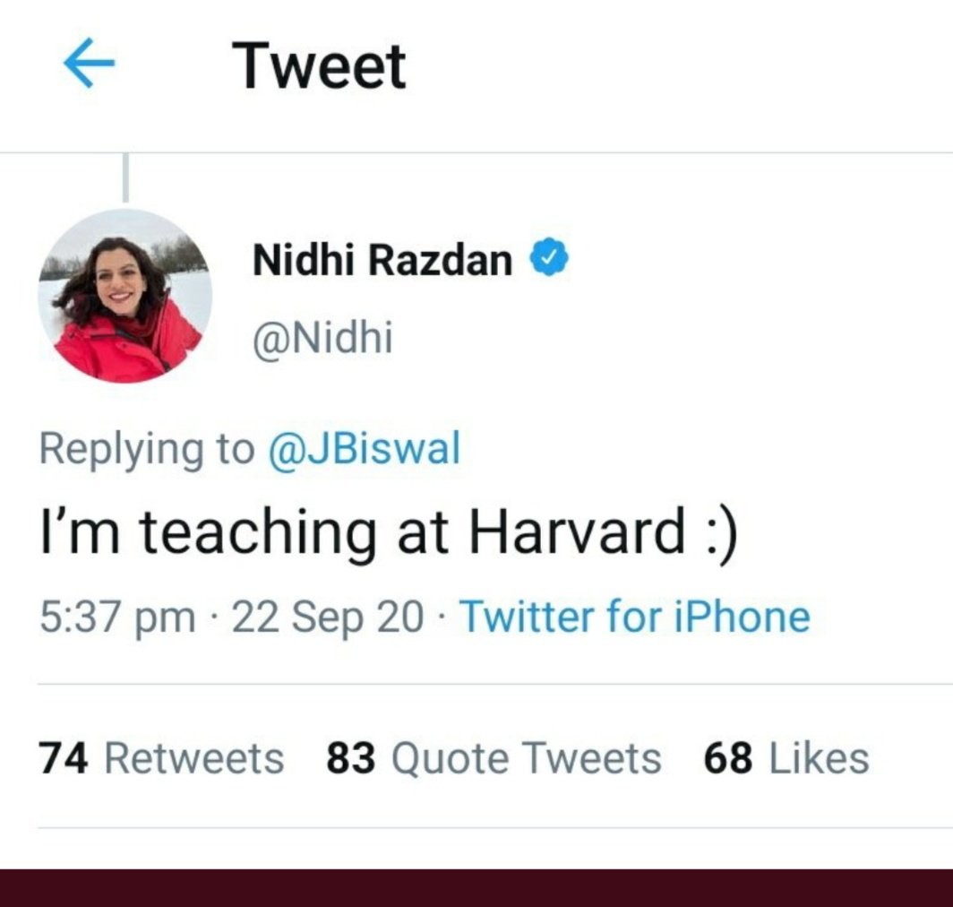Click the name Nidhi Razdan

tap(385, 260)
